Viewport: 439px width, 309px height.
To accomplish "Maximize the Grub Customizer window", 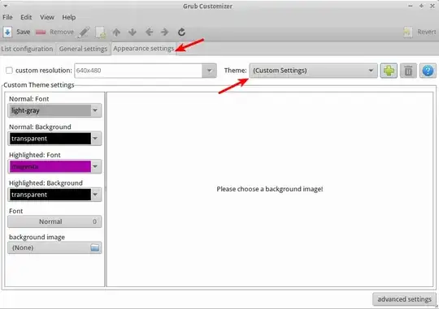I will (x=421, y=6).
